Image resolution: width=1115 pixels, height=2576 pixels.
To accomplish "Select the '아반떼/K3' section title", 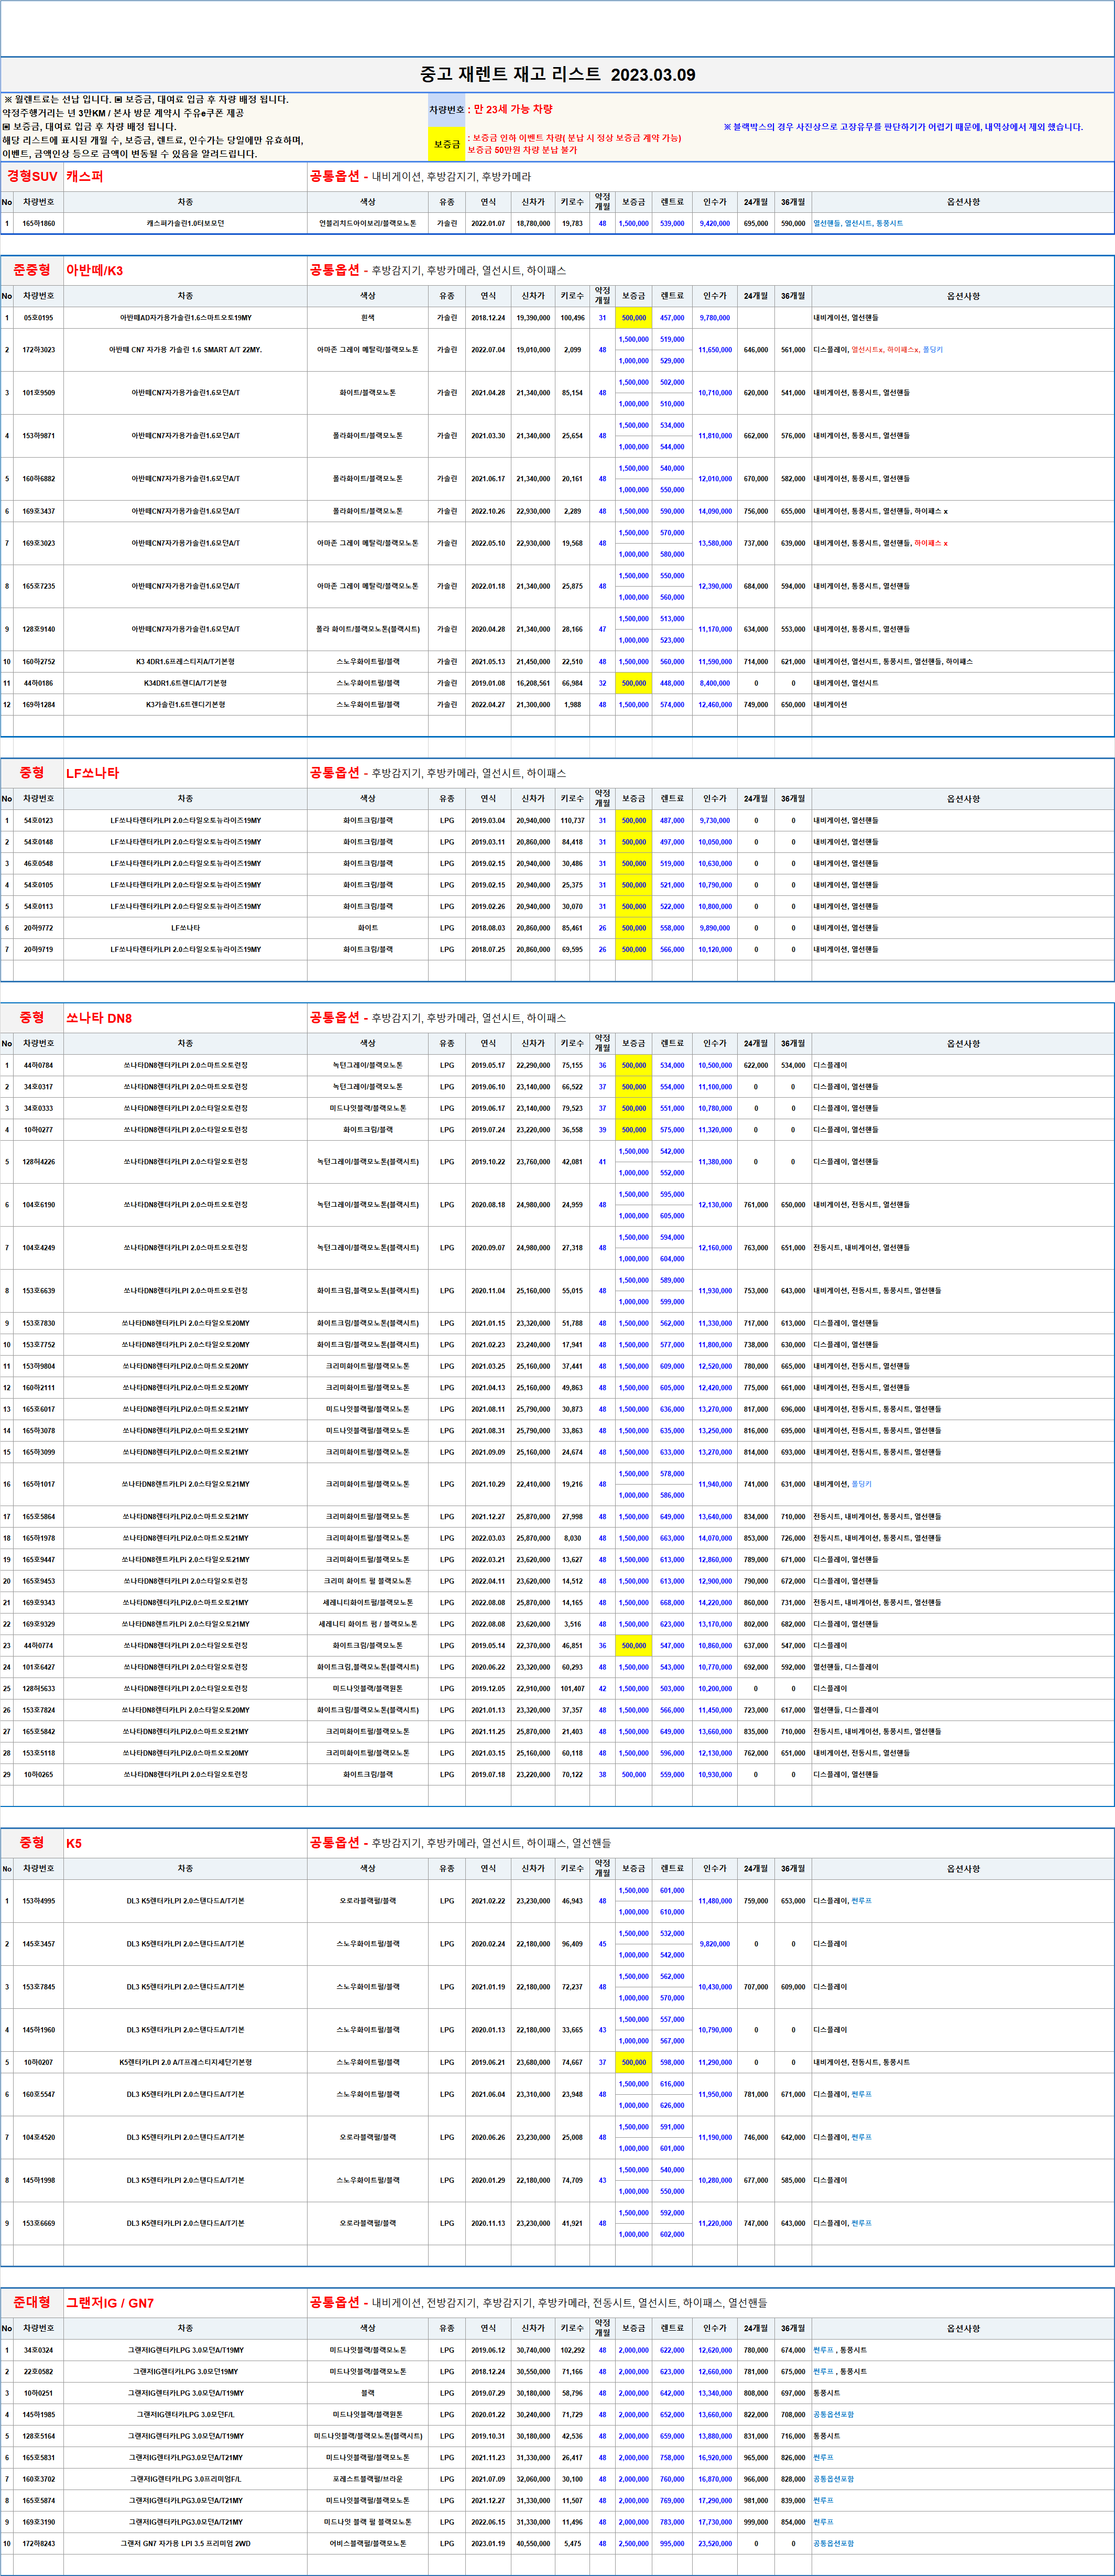I will pos(95,270).
